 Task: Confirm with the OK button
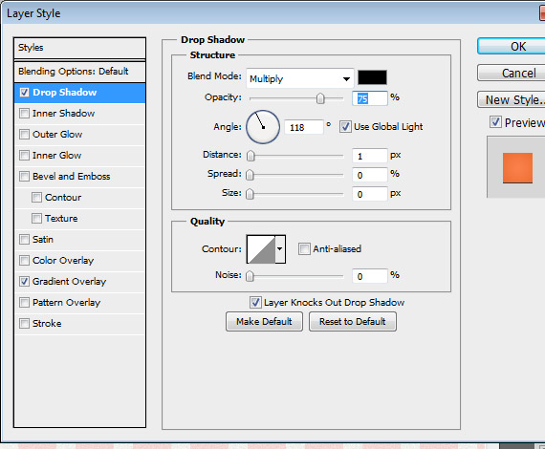(512, 46)
